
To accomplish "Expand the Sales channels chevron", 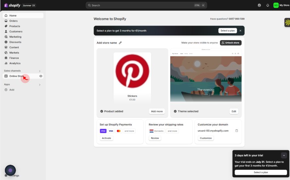I will pos(40,71).
